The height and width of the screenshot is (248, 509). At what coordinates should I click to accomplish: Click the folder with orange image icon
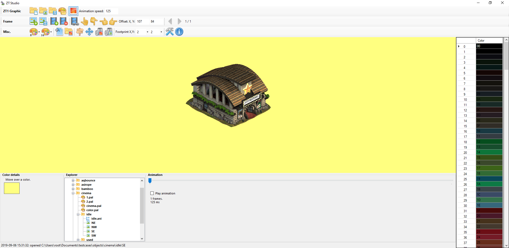point(69,32)
